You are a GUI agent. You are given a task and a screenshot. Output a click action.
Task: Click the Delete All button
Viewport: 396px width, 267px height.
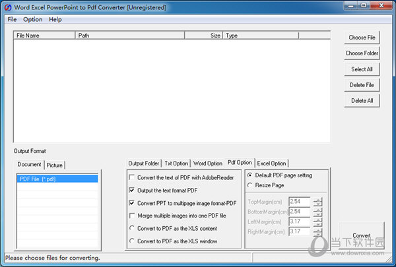pos(362,101)
